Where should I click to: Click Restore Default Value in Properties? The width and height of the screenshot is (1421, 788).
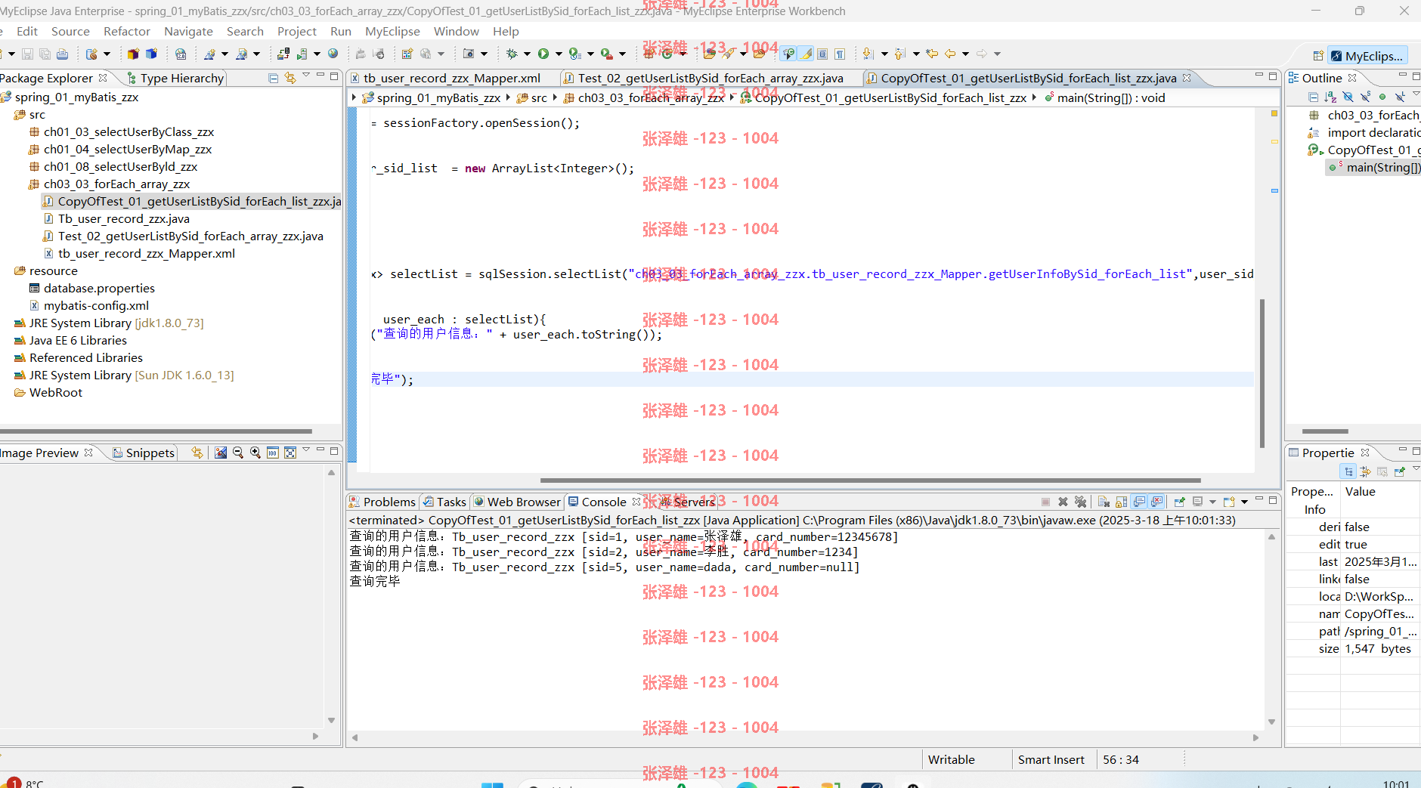pyautogui.click(x=1382, y=471)
